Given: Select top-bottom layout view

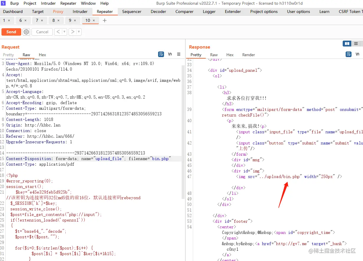Looking at the screenshot, I should click(x=356, y=44).
